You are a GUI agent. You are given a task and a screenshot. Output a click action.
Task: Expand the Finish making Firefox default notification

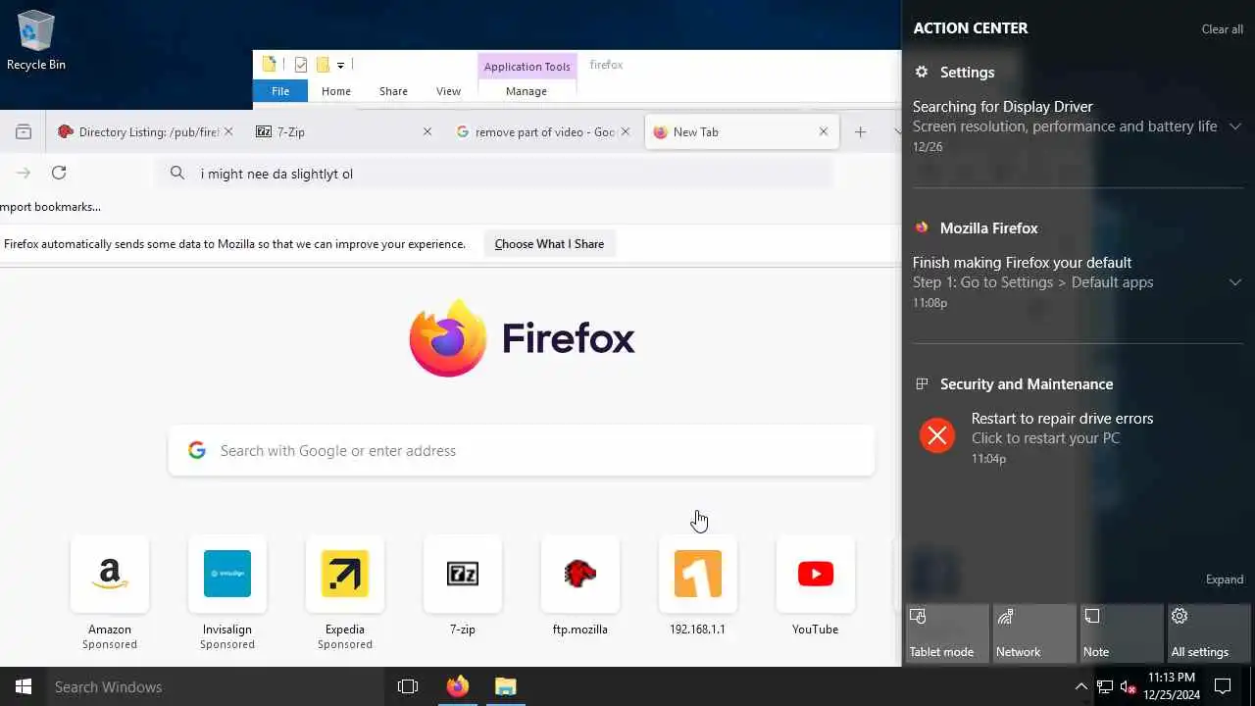[1235, 282]
